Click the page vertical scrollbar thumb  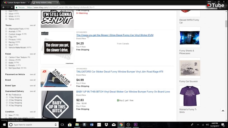(x=226, y=24)
